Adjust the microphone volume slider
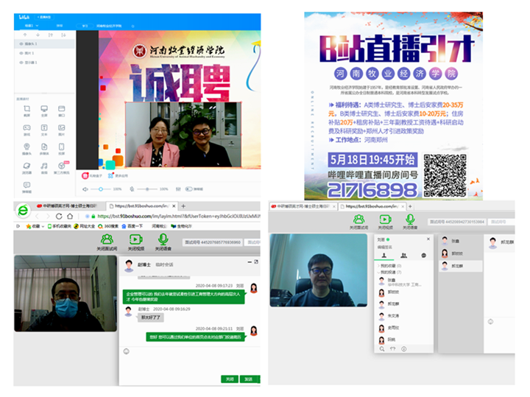 (147, 189)
